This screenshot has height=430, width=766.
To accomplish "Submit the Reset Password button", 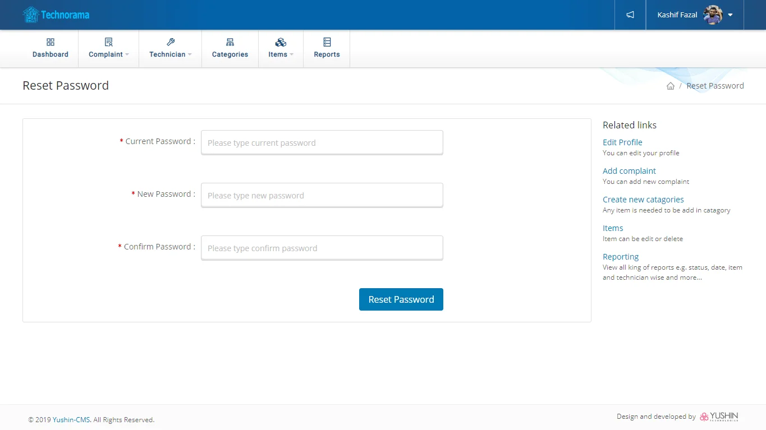I will tap(401, 299).
